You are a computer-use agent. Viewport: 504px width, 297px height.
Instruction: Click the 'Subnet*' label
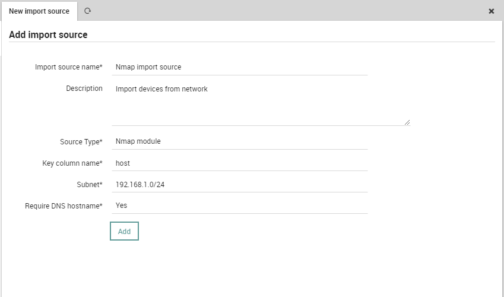click(x=90, y=184)
